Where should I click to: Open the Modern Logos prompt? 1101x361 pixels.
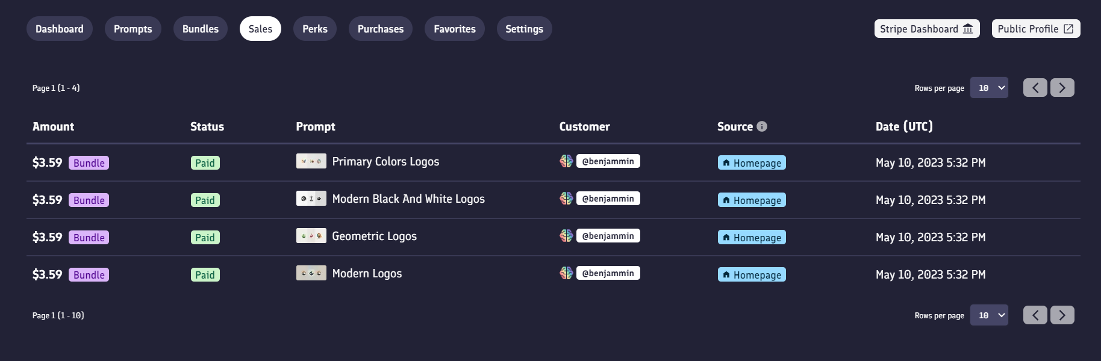pyautogui.click(x=367, y=273)
